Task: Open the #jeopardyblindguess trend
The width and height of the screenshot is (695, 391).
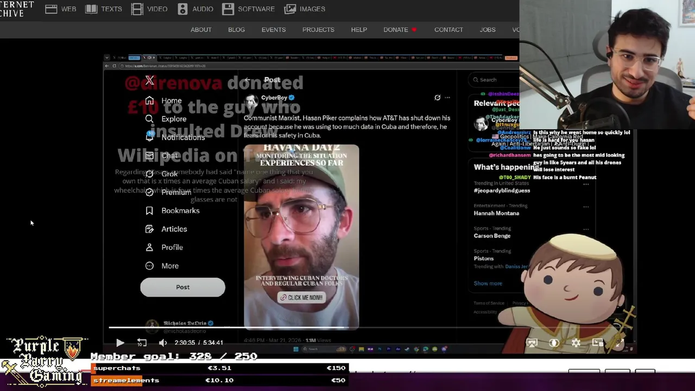Action: (x=502, y=191)
